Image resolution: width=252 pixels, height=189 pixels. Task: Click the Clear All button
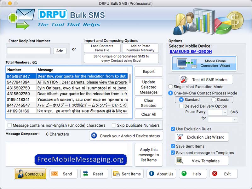tap(149, 114)
